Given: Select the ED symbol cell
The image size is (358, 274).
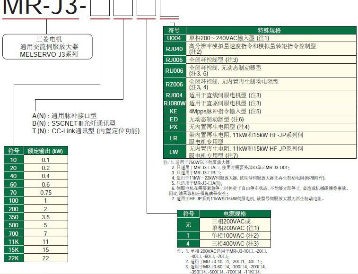Looking at the screenshot, I should (x=175, y=119).
